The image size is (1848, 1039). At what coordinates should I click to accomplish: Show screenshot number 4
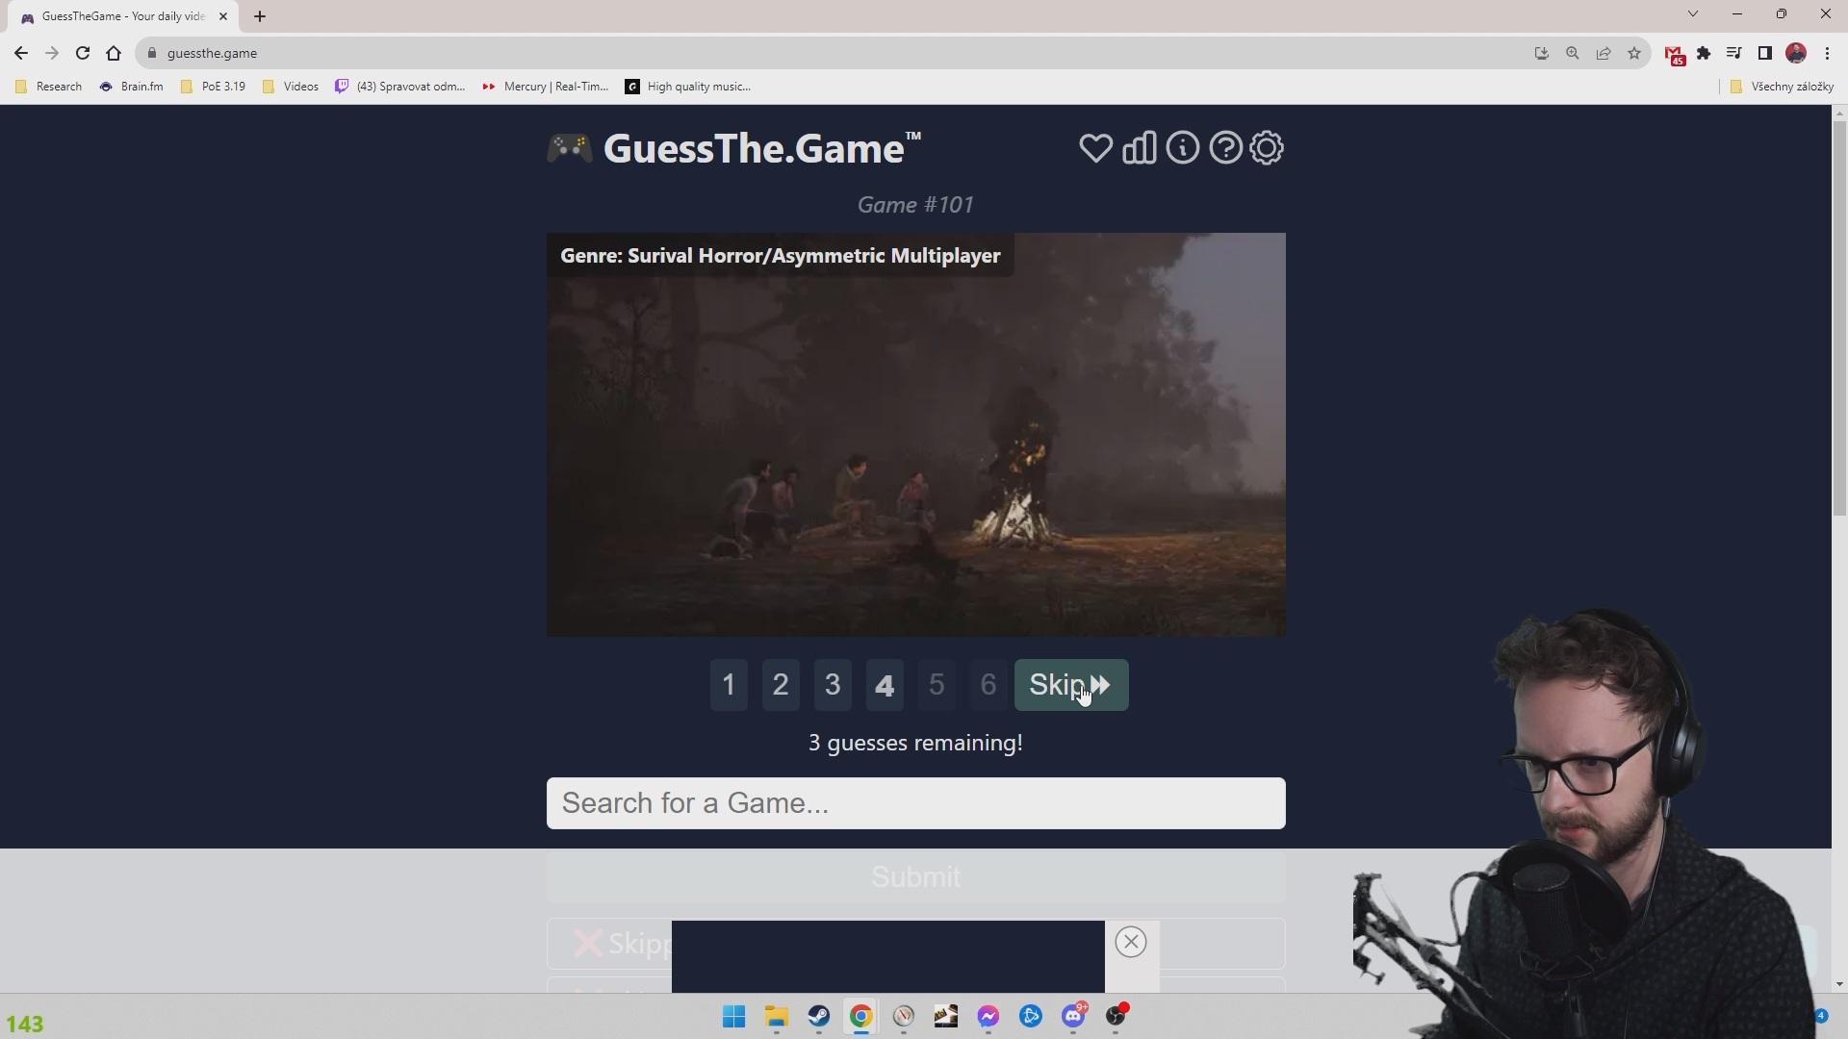point(885,685)
